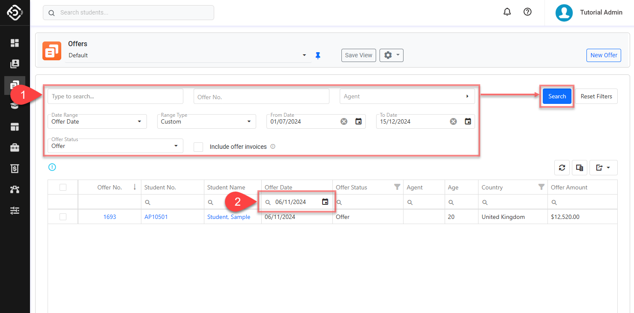Open the help question mark icon
The width and height of the screenshot is (634, 313).
pyautogui.click(x=528, y=12)
